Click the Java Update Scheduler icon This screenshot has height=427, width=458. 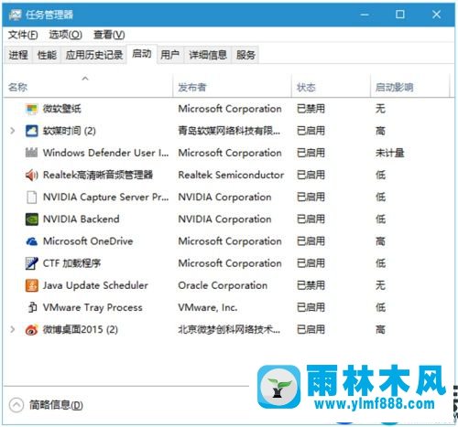(31, 285)
